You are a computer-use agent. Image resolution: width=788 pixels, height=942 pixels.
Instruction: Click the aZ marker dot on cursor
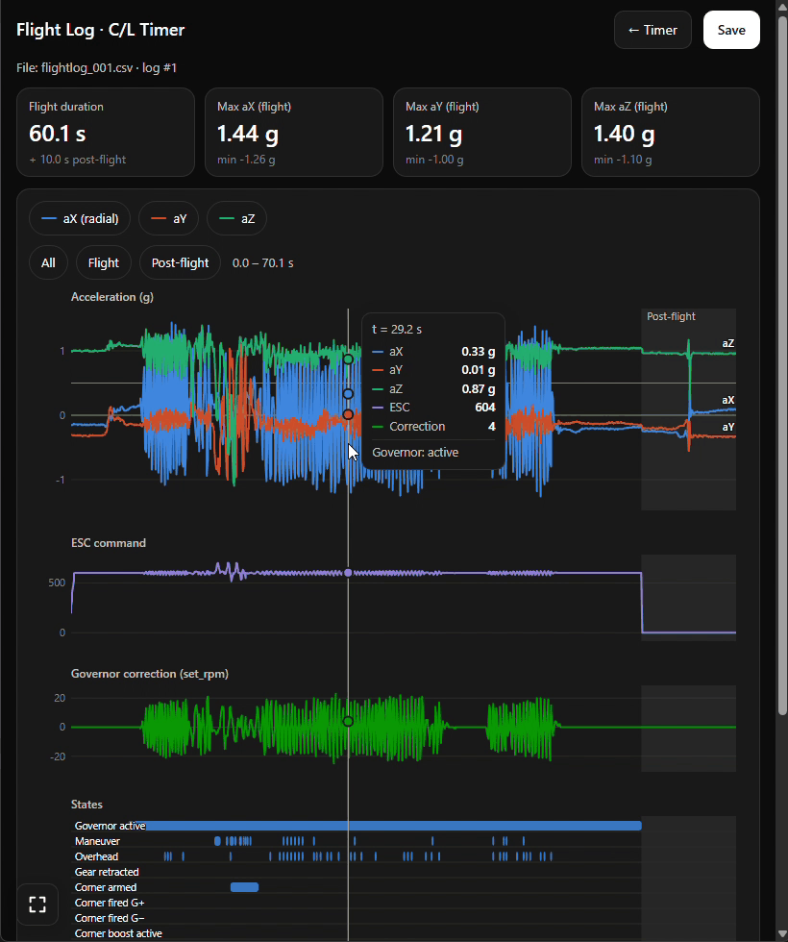click(348, 359)
